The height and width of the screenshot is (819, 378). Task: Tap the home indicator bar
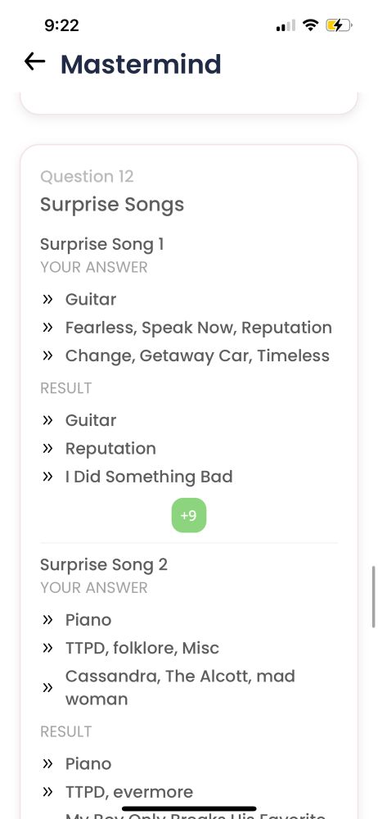click(x=189, y=808)
